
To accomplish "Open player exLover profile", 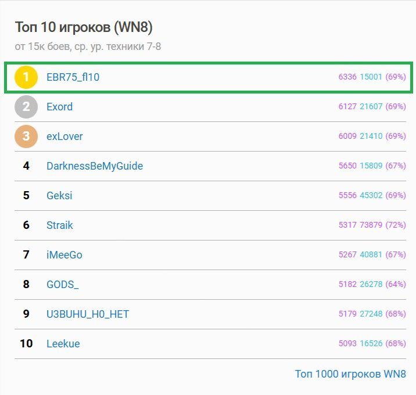I will [64, 137].
